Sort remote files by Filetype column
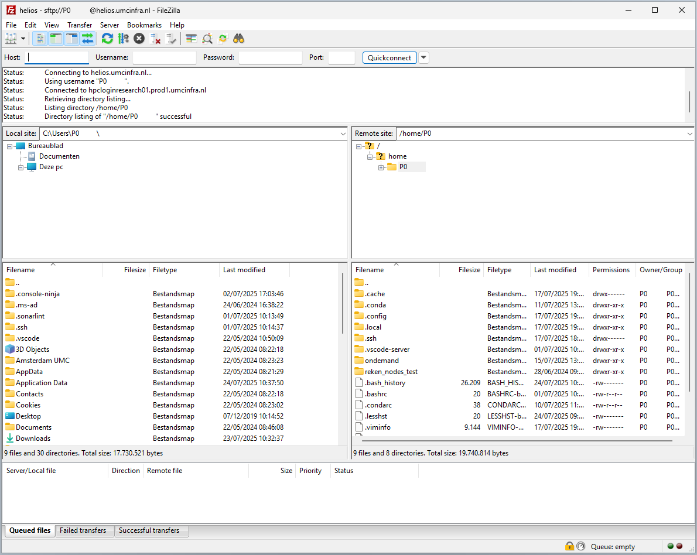697x555 pixels. tap(507, 270)
